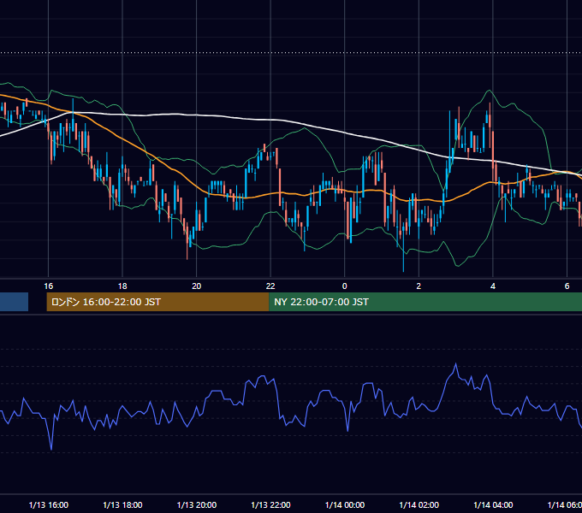Image resolution: width=582 pixels, height=513 pixels.
Task: Click the 22 hour label on price chart axis
Action: (x=270, y=286)
